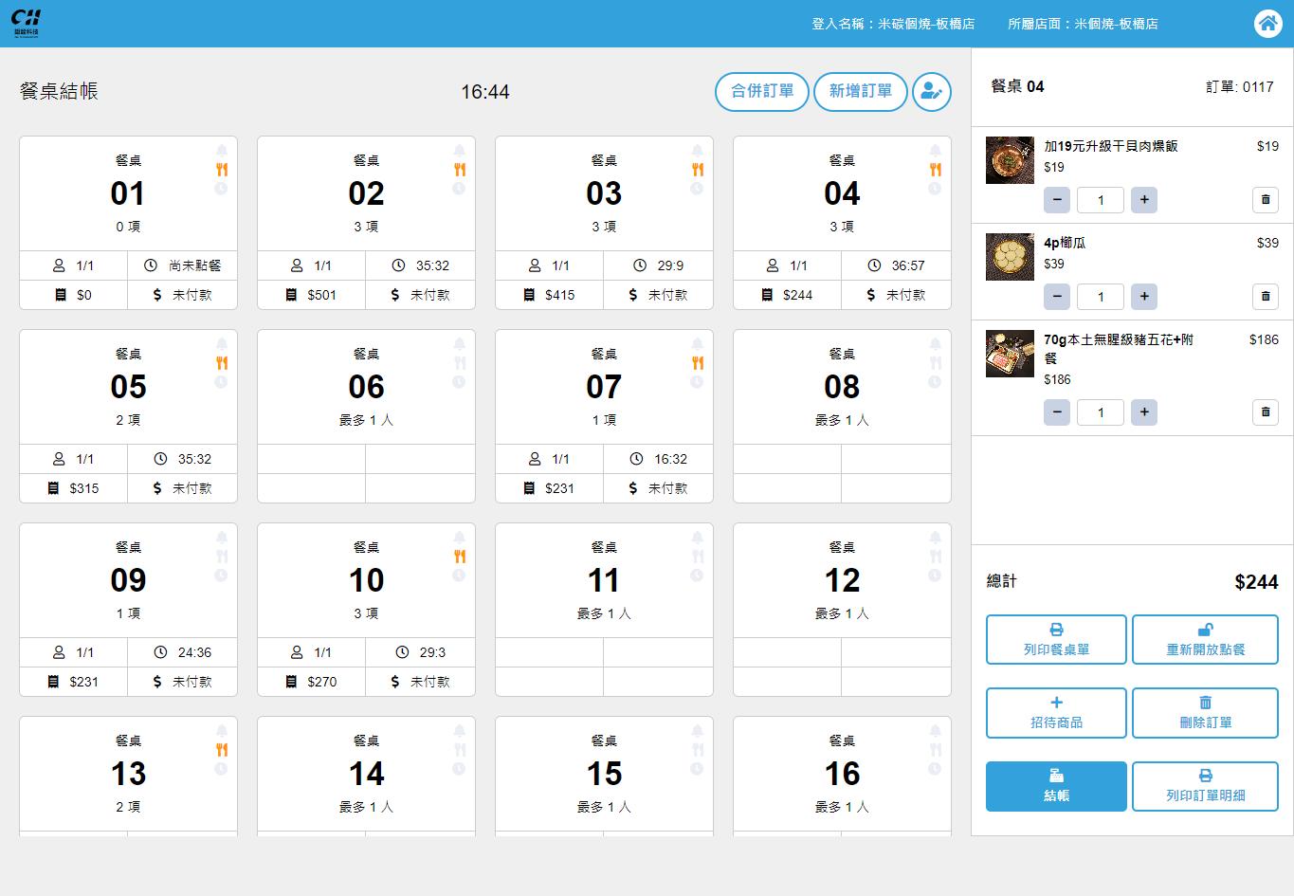Edit quantity field of 4p櫛瓜
Viewport: 1294px width, 896px height.
pos(1101,297)
